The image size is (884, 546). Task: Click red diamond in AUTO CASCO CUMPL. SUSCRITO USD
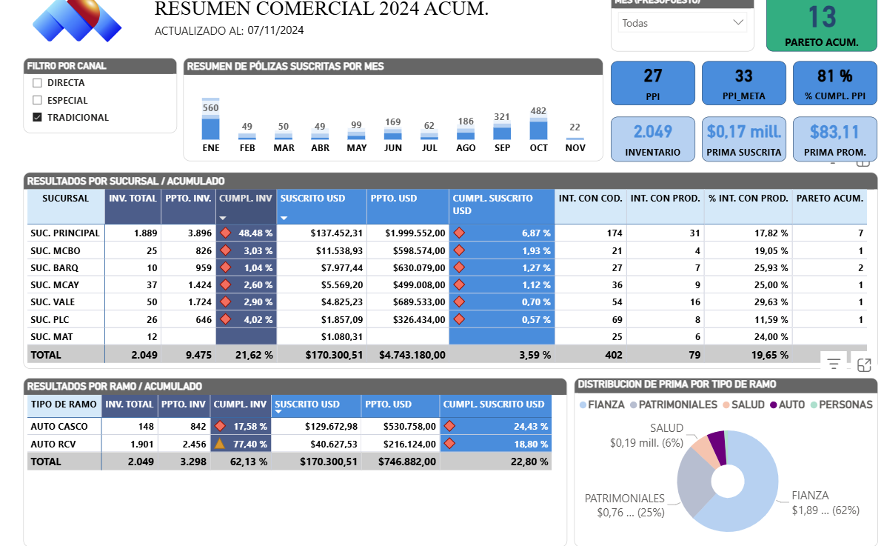pyautogui.click(x=449, y=426)
